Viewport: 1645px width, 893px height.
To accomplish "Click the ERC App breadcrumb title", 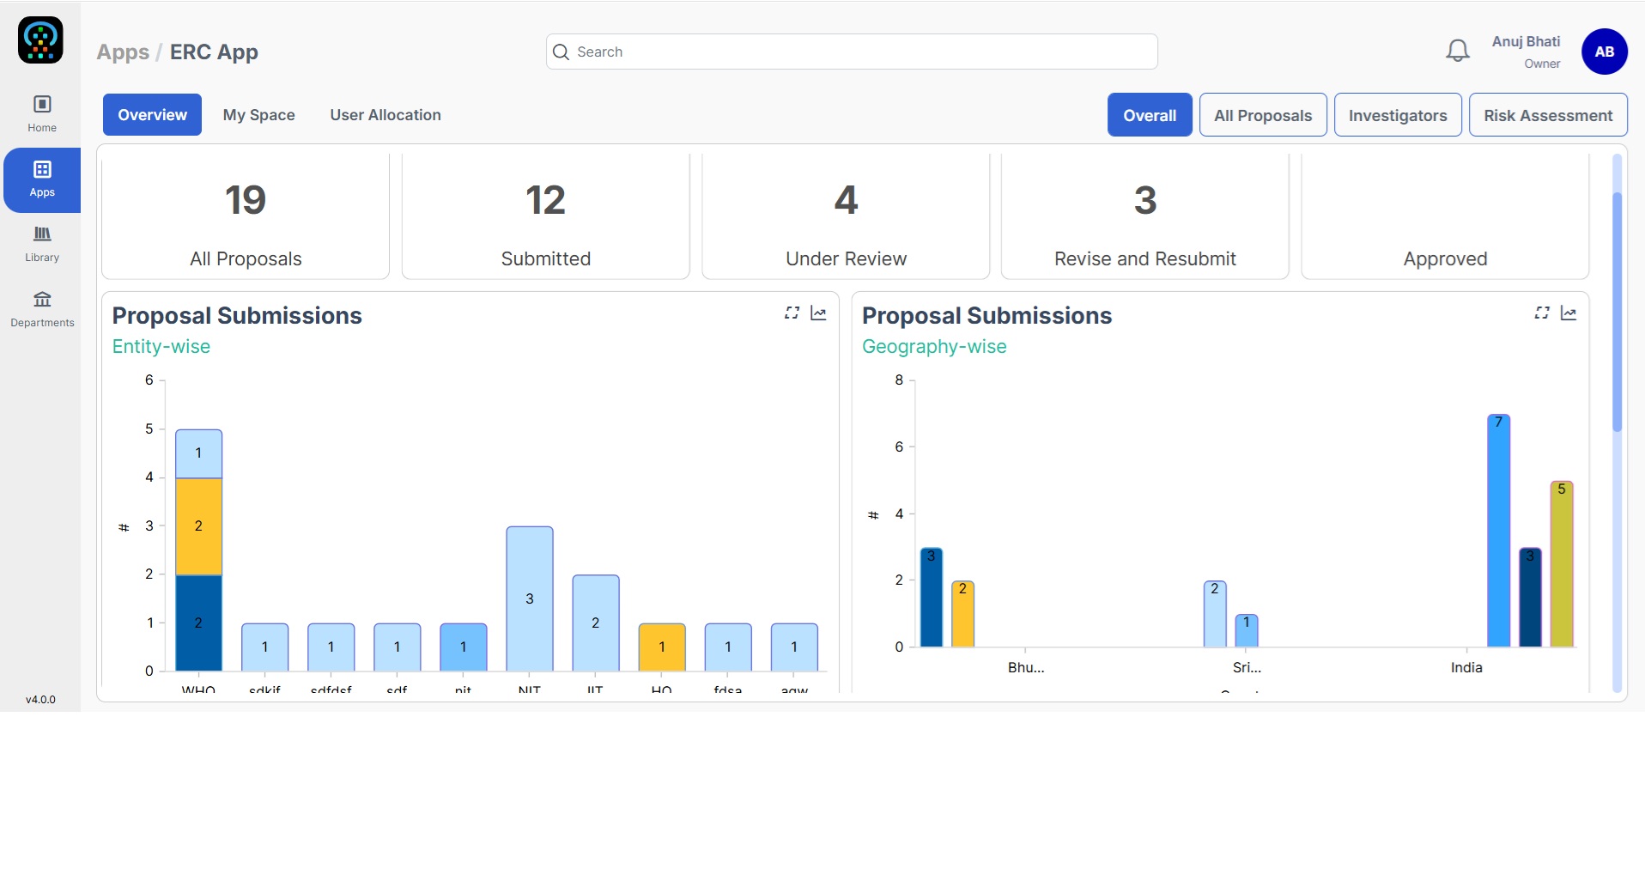I will [214, 52].
